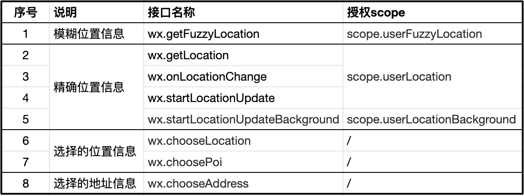Click the 选择的位置信息 description cell
This screenshot has height=196, width=524.
point(95,152)
